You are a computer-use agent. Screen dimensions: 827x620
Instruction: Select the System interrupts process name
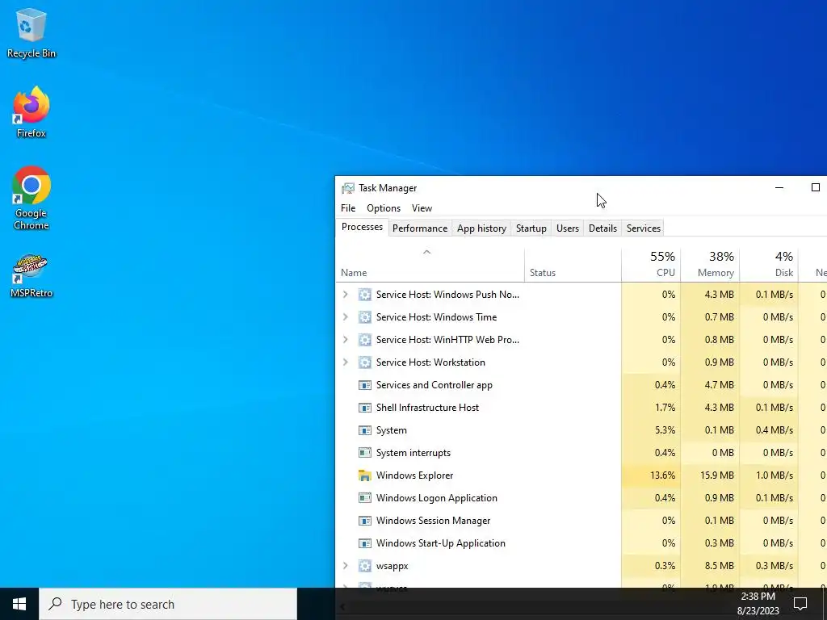click(x=413, y=453)
